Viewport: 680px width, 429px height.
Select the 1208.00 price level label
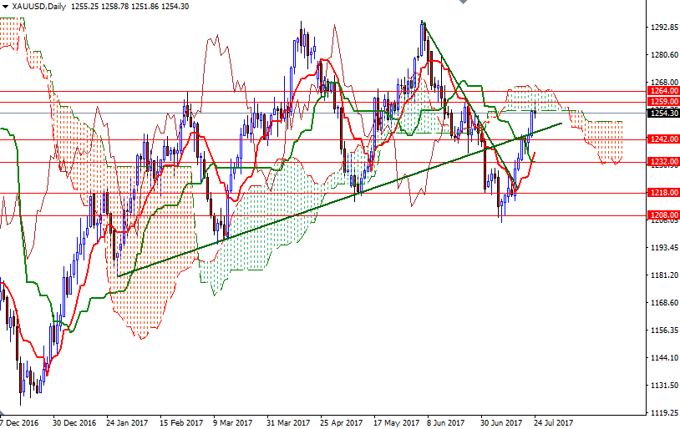coord(663,215)
